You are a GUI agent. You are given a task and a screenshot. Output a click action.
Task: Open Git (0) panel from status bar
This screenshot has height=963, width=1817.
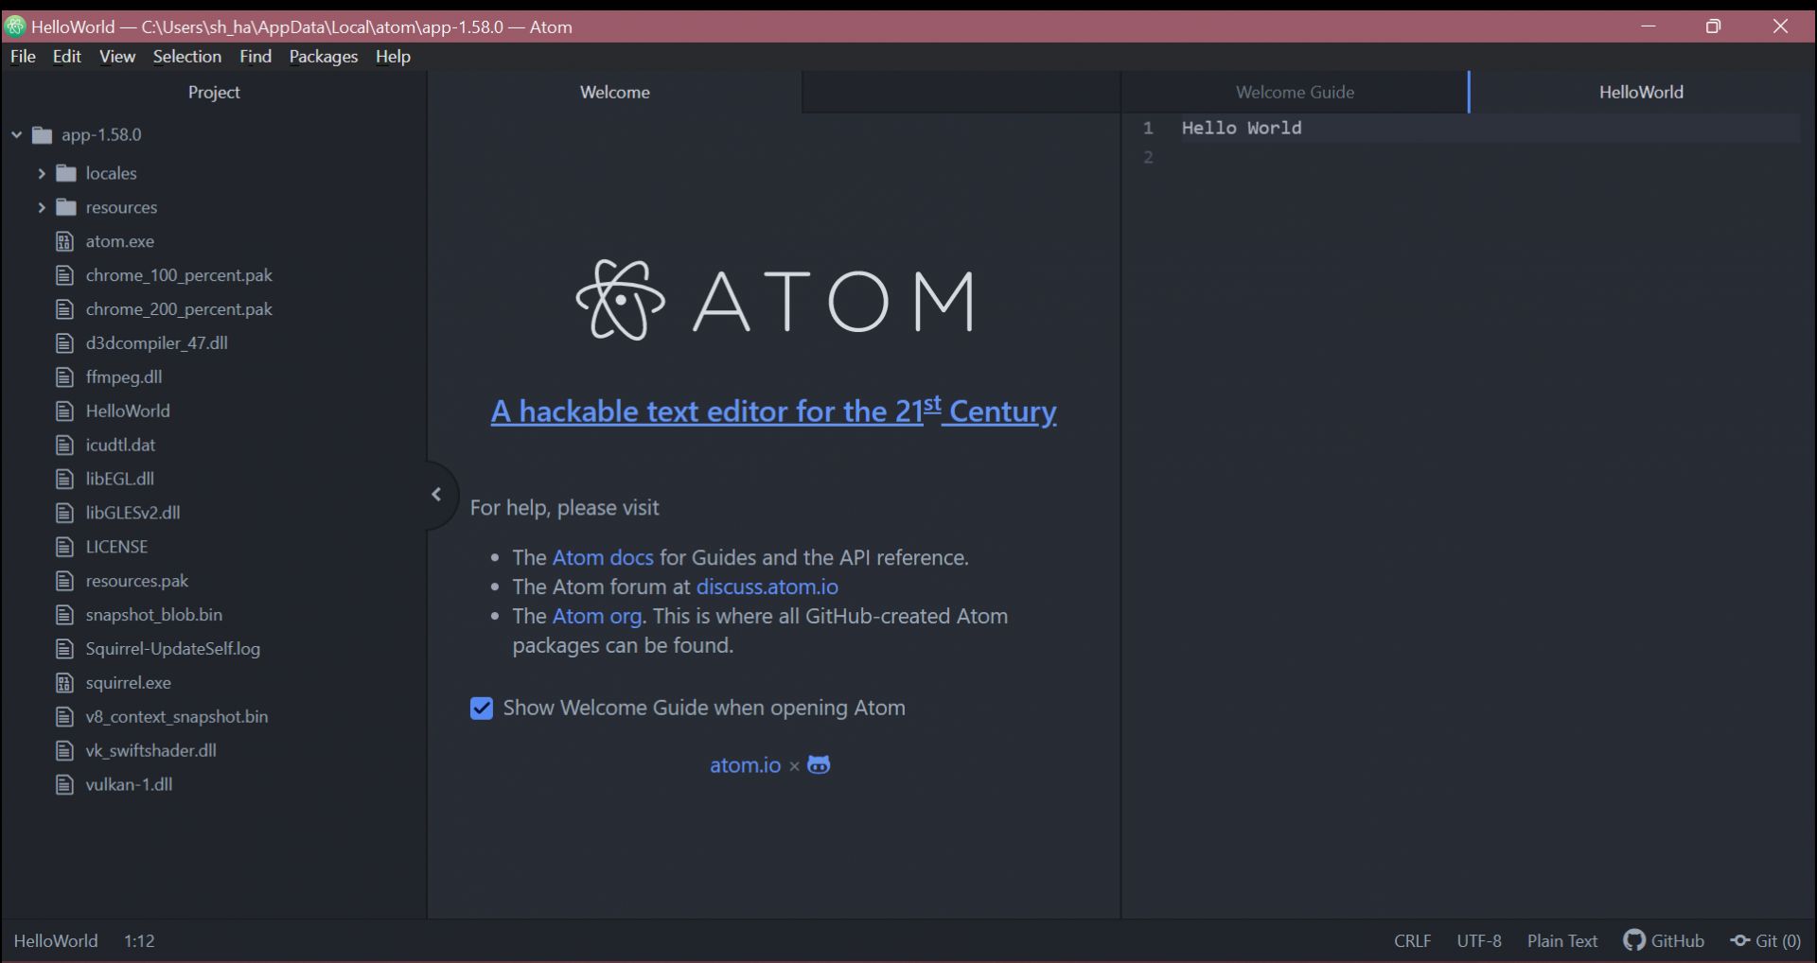pos(1766,940)
